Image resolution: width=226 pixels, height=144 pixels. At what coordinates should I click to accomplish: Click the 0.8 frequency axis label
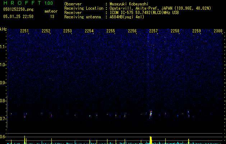point(3,101)
